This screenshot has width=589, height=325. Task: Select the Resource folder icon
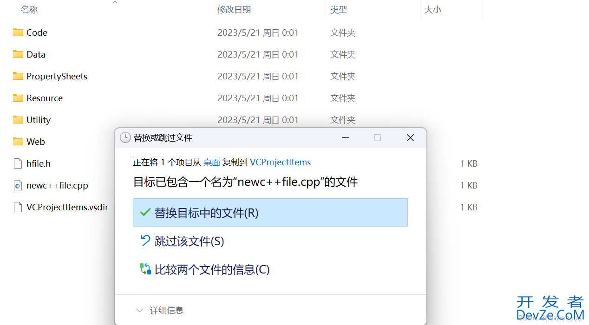[18, 98]
